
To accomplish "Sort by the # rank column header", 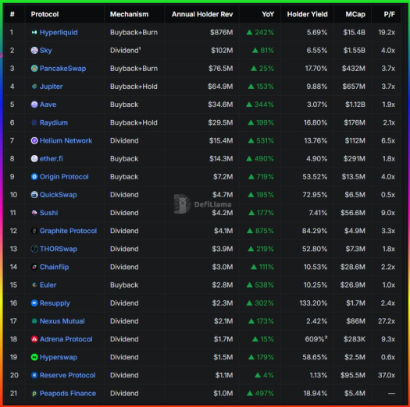I will (12, 14).
